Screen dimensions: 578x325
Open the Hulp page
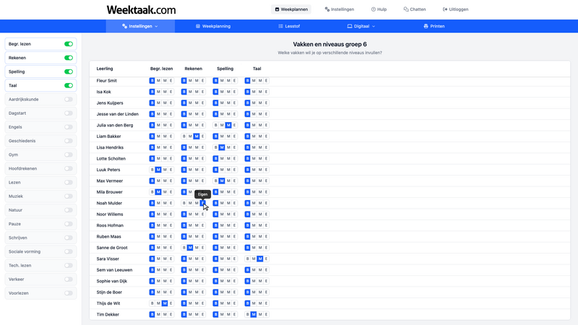[x=379, y=9]
